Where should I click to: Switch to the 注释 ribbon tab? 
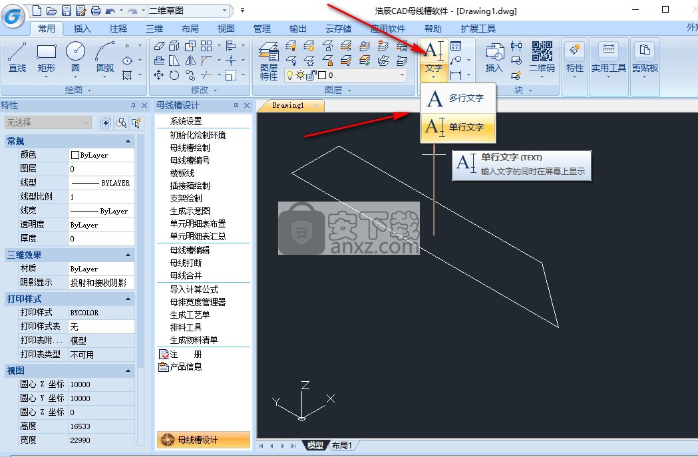pos(118,29)
